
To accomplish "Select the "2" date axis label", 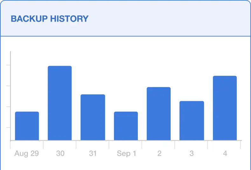I will [x=159, y=154].
